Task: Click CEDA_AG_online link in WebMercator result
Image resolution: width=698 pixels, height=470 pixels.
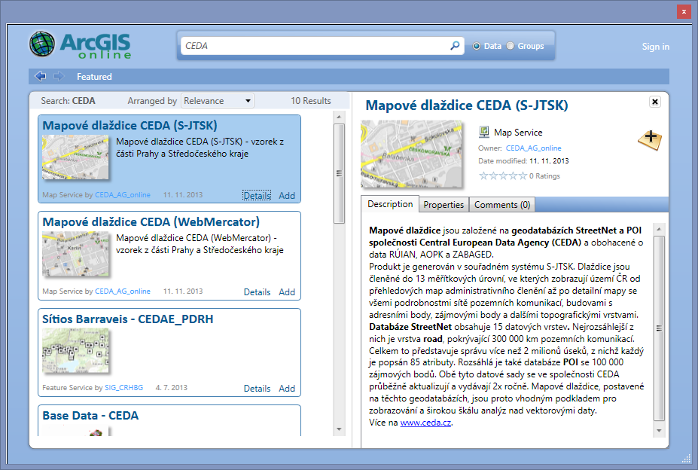Action: click(x=123, y=291)
